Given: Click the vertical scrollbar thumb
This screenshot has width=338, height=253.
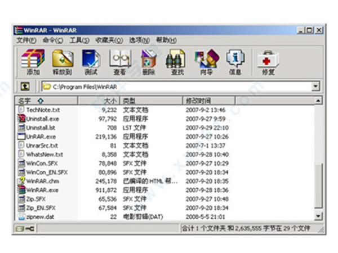Looking at the screenshot, I should pos(318,186).
